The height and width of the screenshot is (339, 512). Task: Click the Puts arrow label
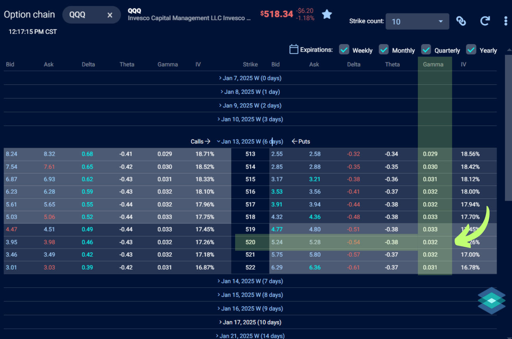(301, 142)
